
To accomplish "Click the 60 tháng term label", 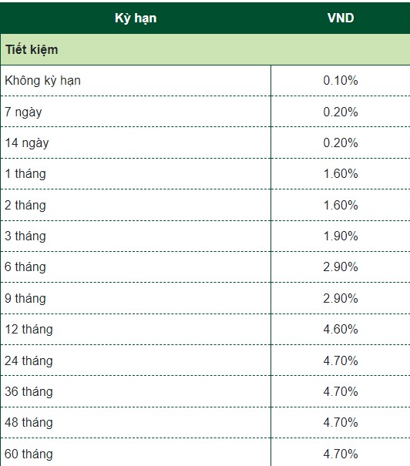I will tap(29, 454).
